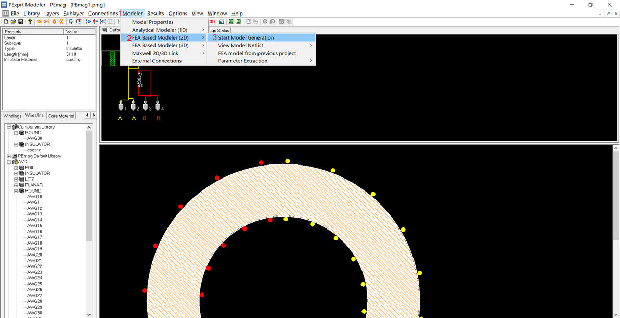Open the Maxwell 2D/3D Link menu entry
620x318 pixels.
click(x=155, y=53)
